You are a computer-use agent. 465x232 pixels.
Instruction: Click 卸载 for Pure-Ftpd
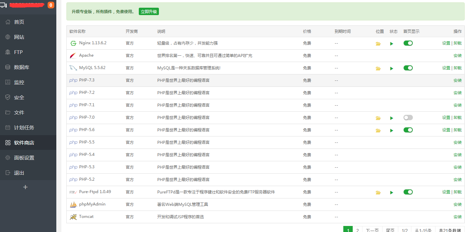point(457,192)
